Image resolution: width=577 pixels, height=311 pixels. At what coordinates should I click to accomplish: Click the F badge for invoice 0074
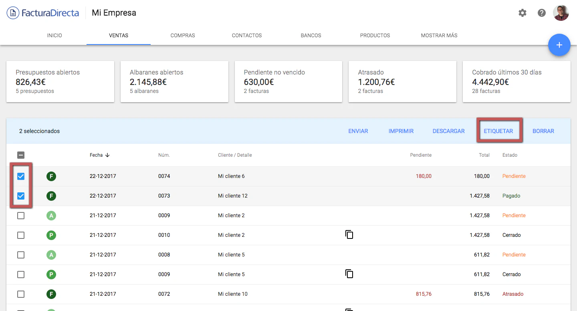[x=51, y=176]
